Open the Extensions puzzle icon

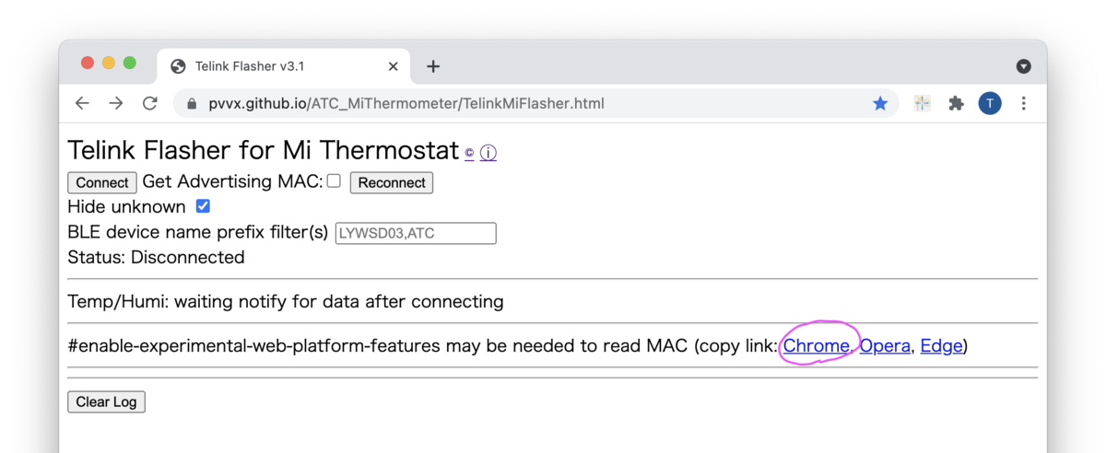click(956, 103)
